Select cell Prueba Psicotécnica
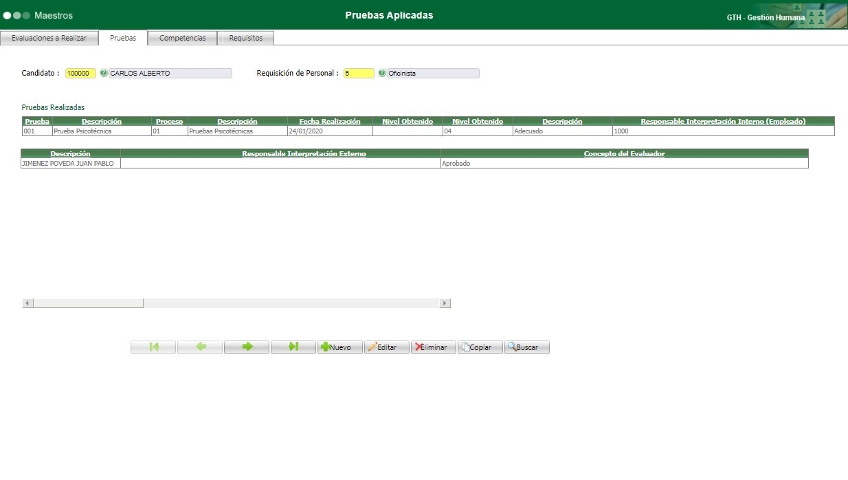Image resolution: width=848 pixels, height=480 pixels. pyautogui.click(x=102, y=131)
